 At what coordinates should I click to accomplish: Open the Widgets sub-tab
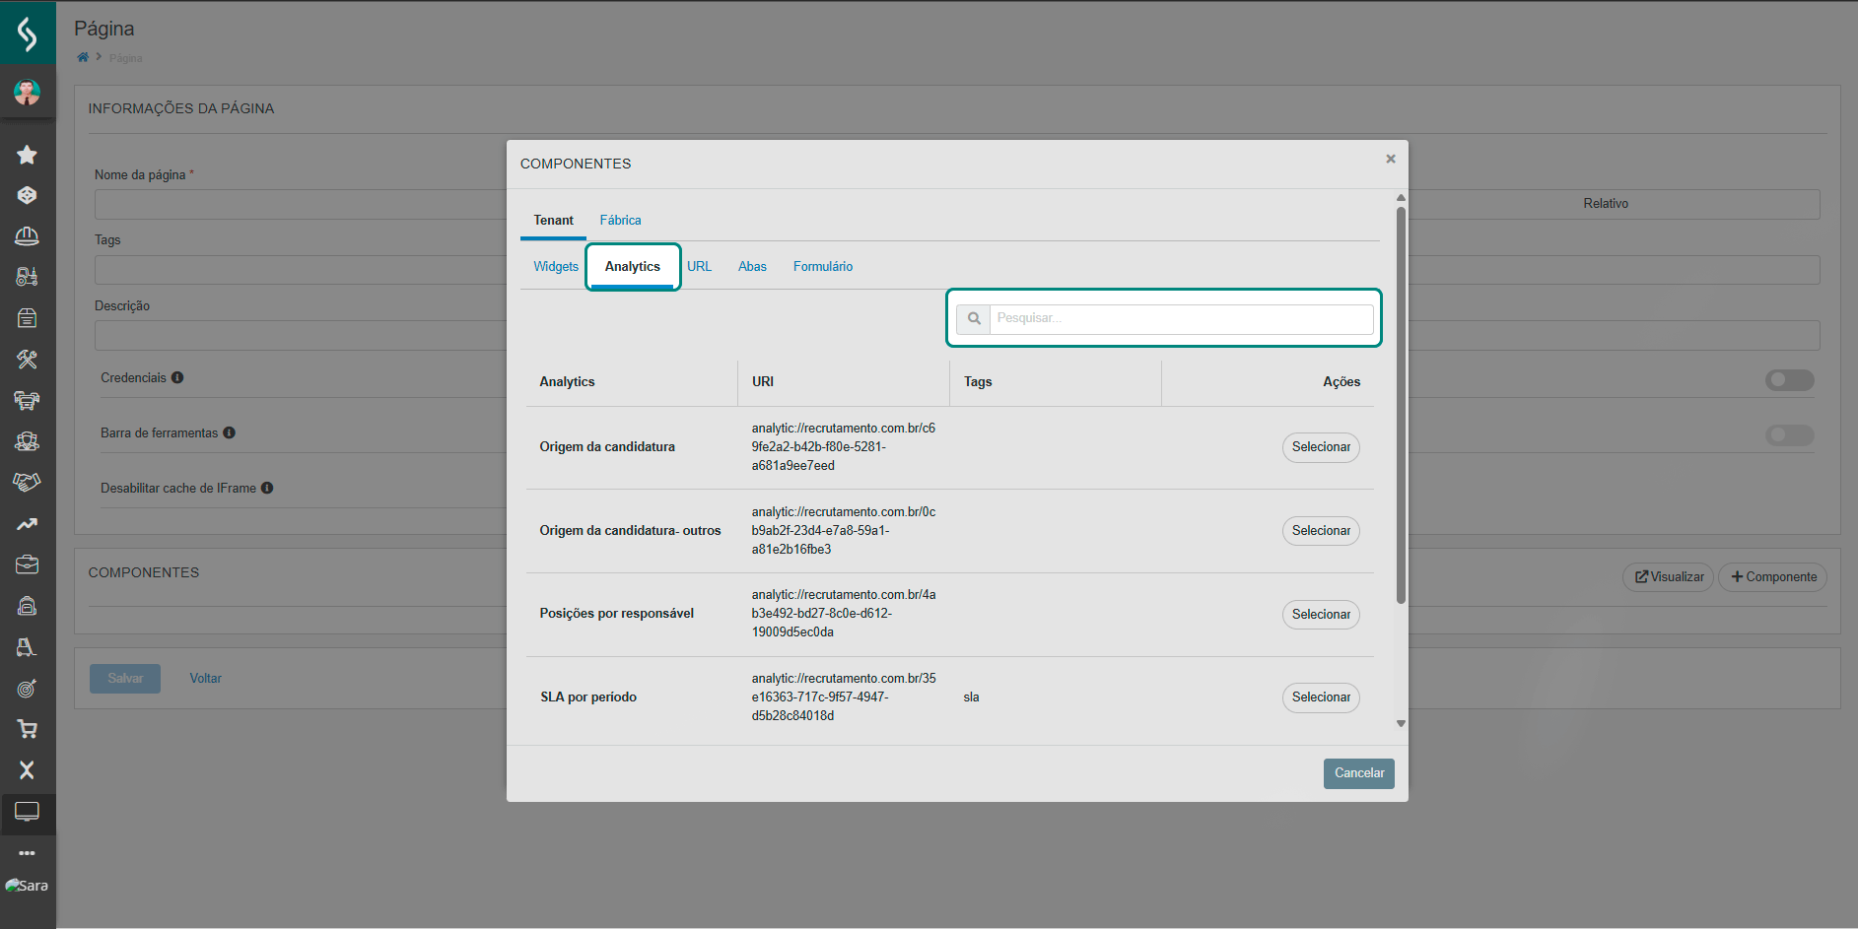click(x=556, y=267)
